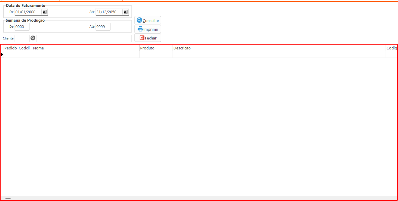This screenshot has width=398, height=201.
Task: Click the grid's horizontal scrollbar thumb
Action: tap(8, 199)
